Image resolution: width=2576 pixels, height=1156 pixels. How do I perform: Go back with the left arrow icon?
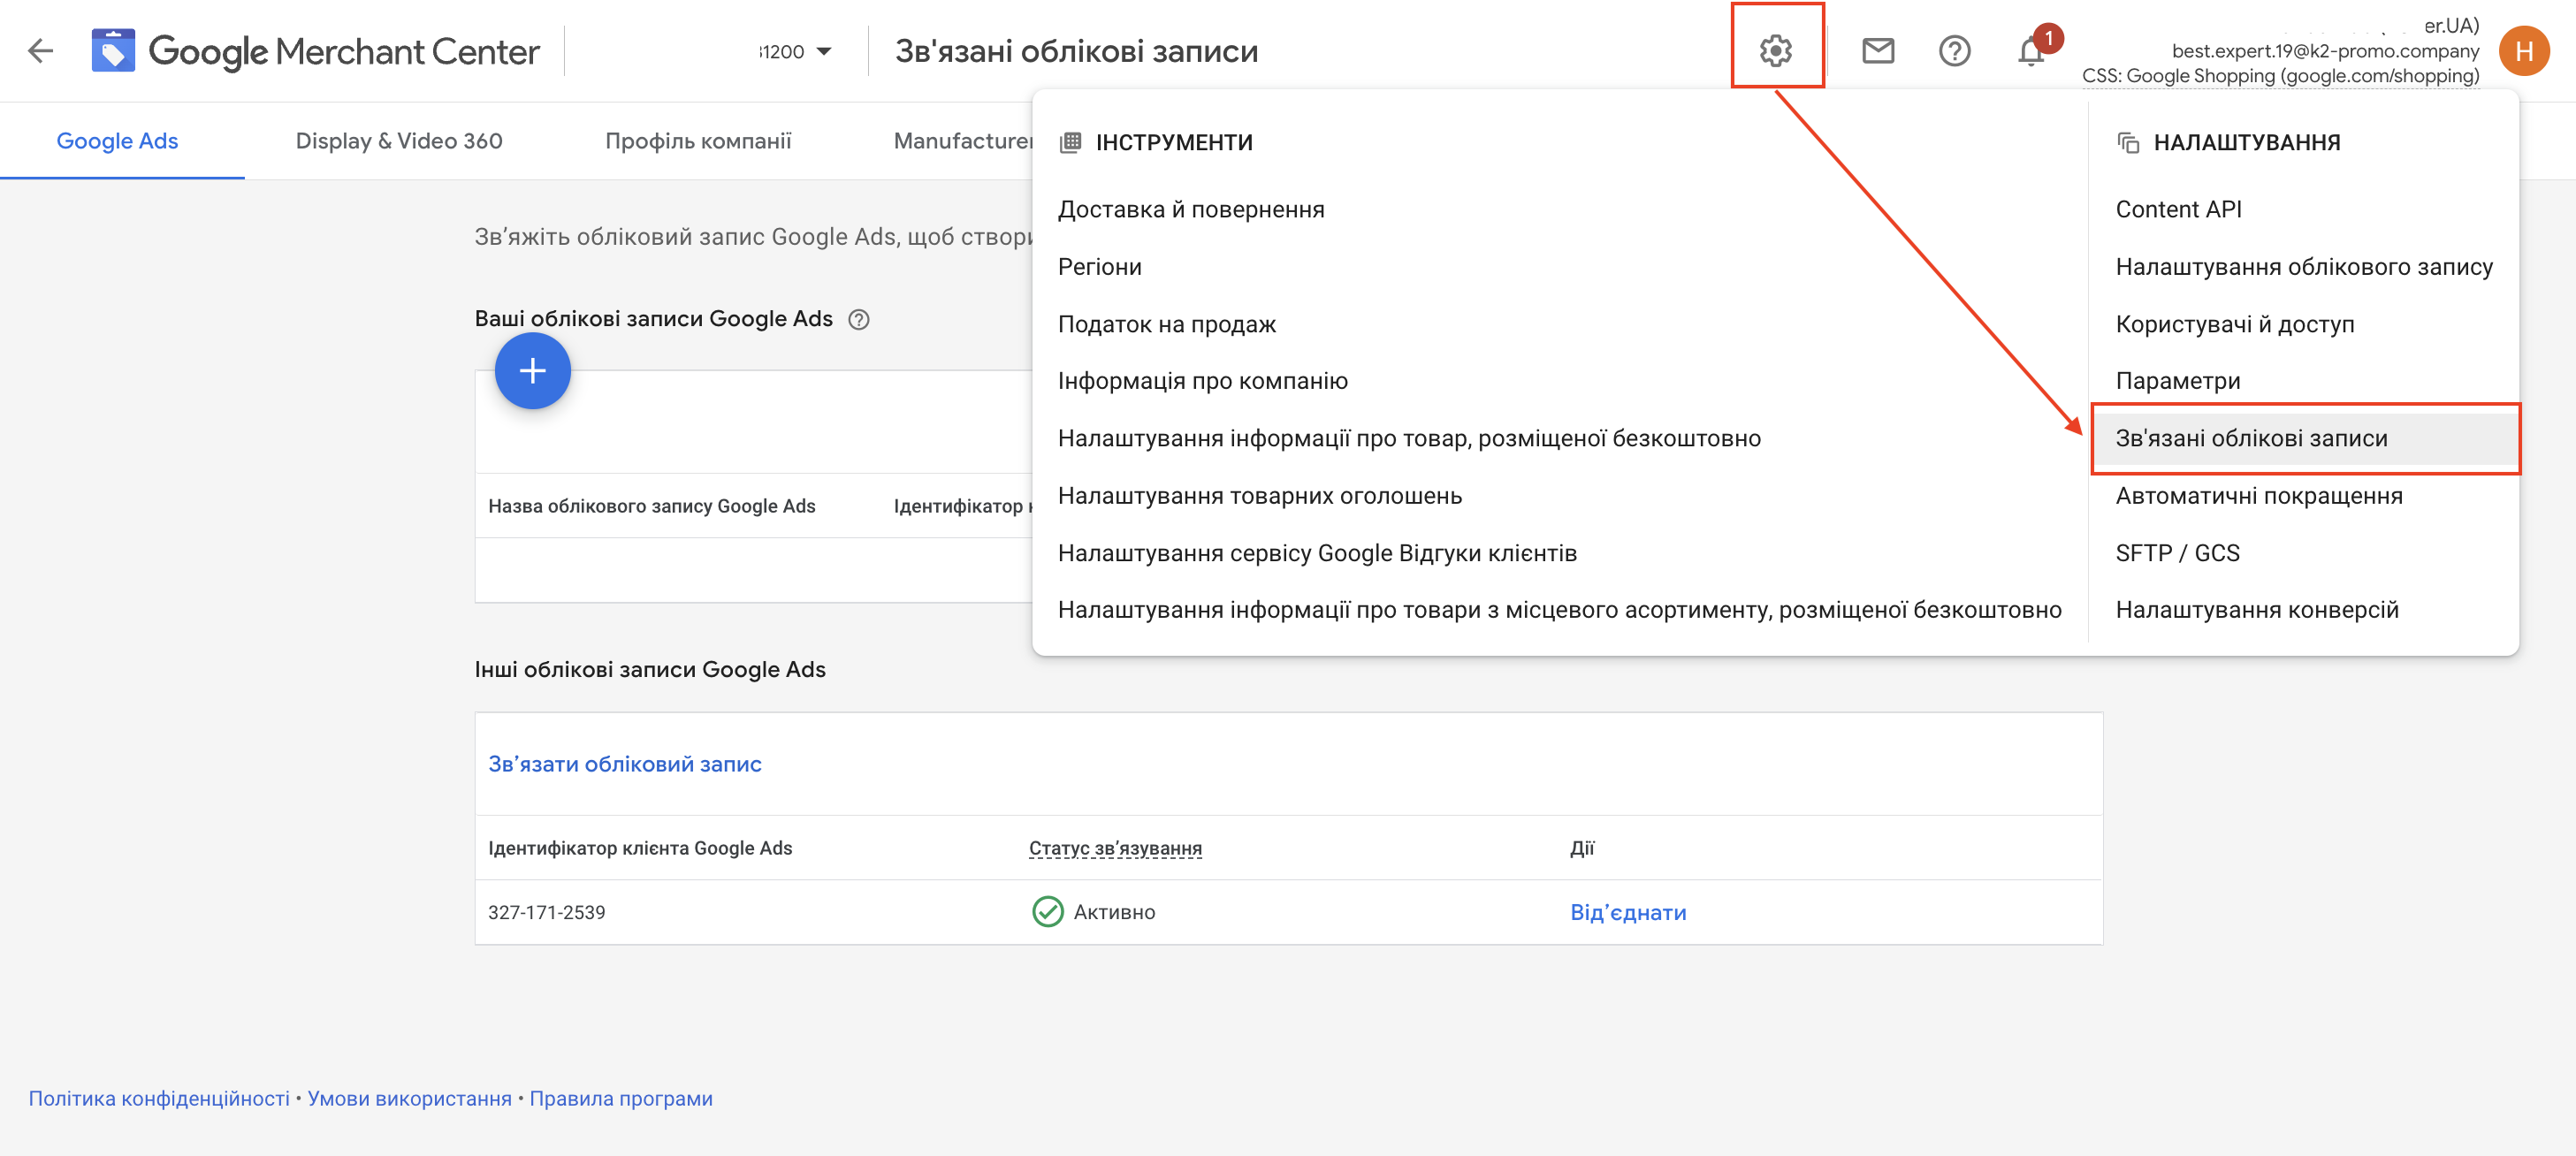pos(40,51)
